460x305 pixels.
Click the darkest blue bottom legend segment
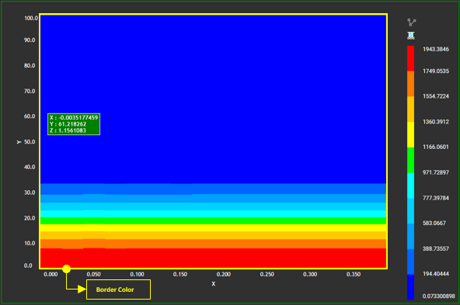(411, 287)
